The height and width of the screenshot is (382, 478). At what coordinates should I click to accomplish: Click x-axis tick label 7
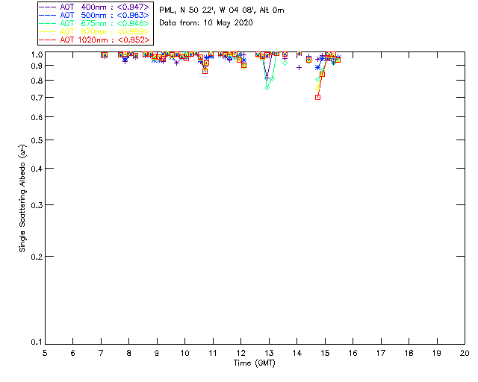(x=101, y=353)
